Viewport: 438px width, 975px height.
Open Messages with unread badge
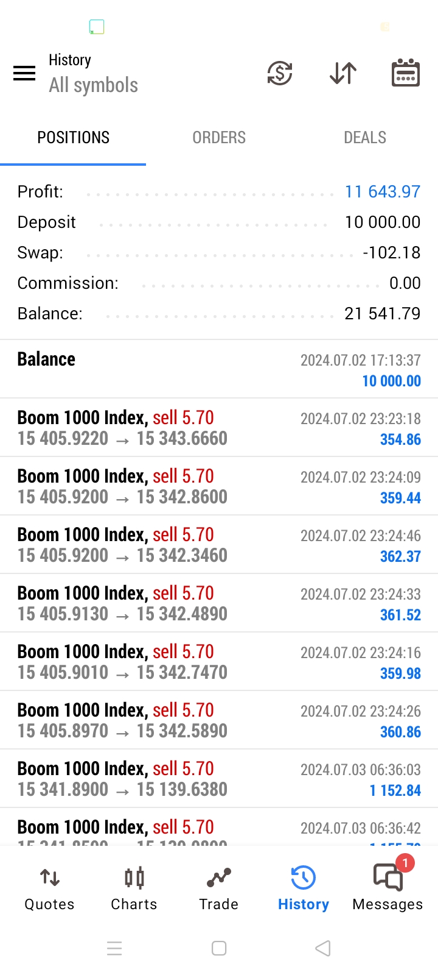point(388,889)
